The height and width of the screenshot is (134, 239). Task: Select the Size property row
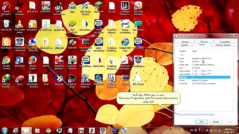coord(204,68)
